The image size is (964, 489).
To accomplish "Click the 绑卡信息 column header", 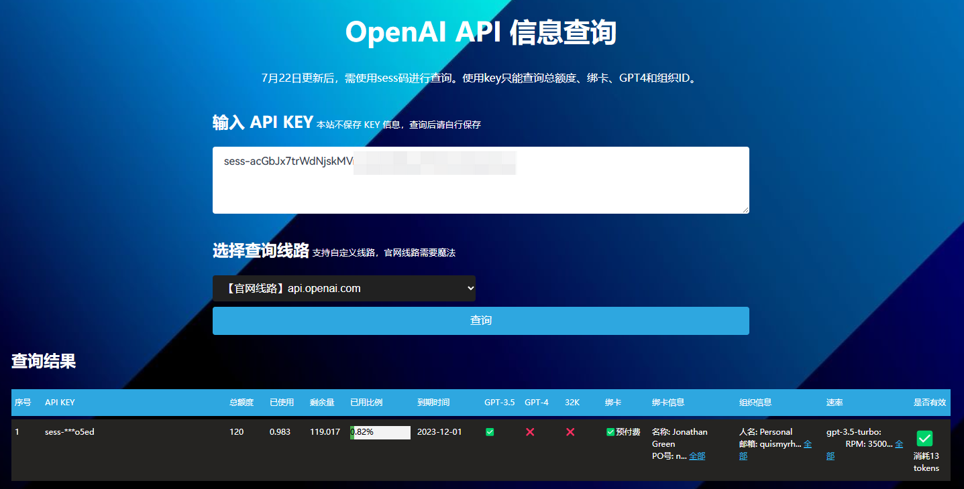I will pos(668,403).
